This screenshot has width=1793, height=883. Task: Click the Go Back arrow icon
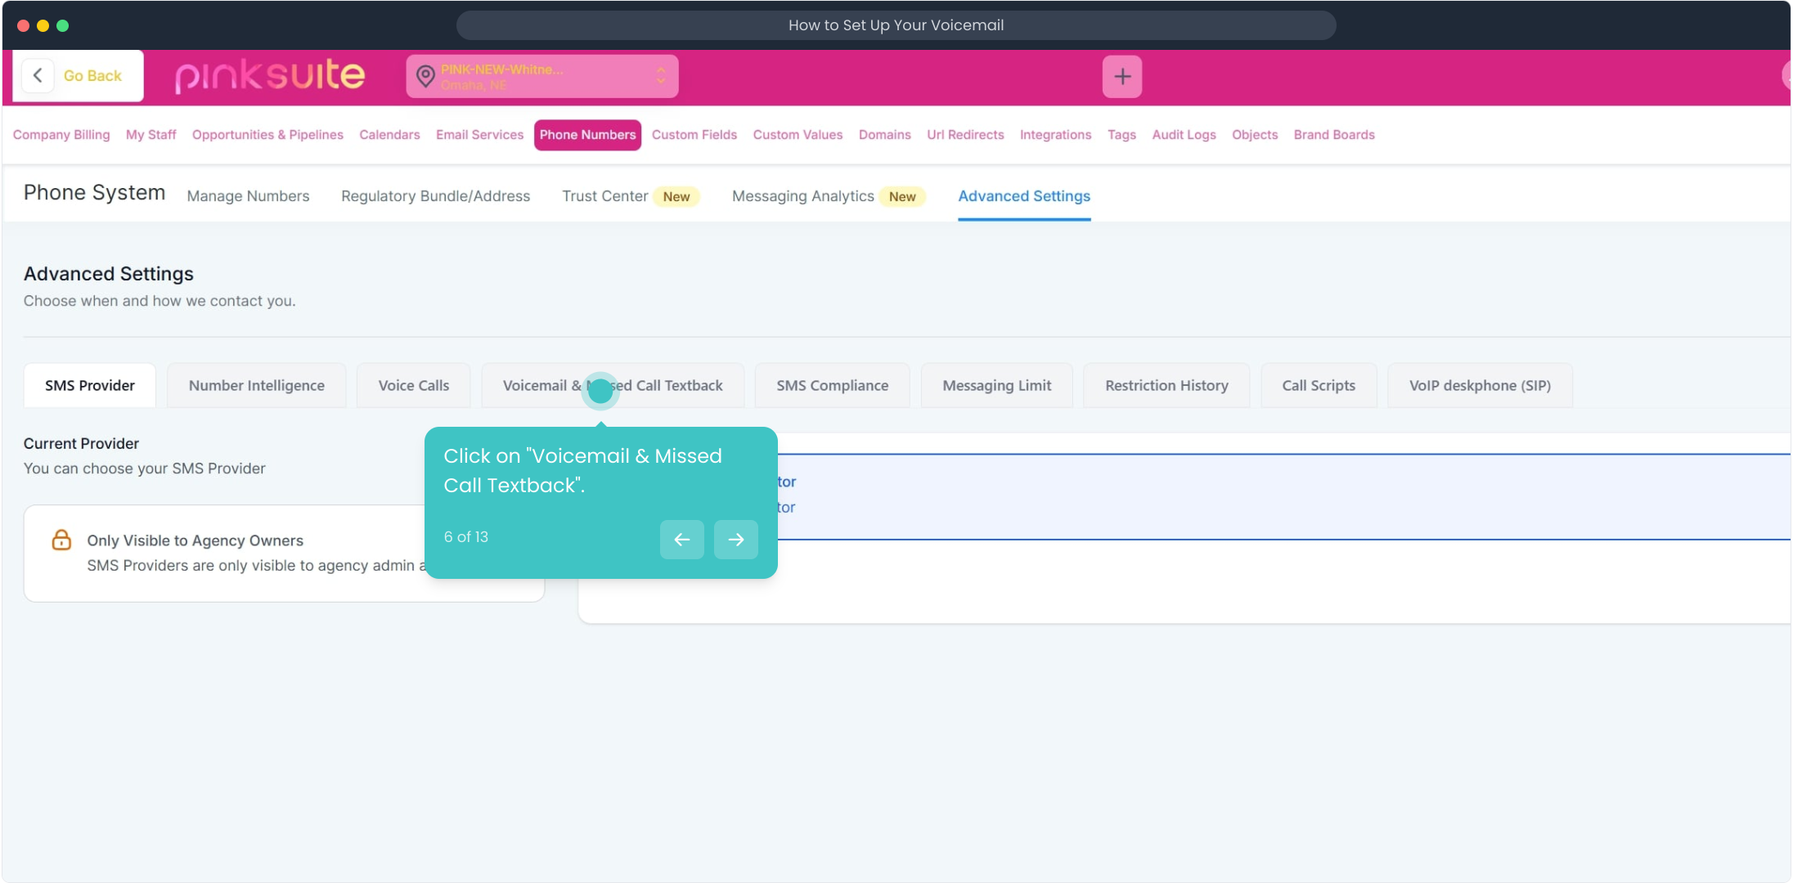point(38,75)
